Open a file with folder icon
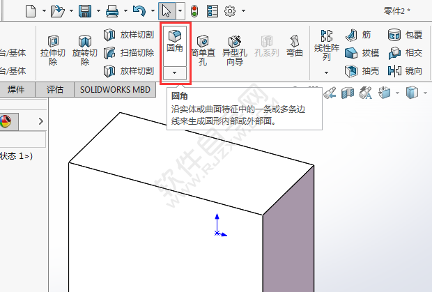This screenshot has height=292, width=432. [58, 11]
